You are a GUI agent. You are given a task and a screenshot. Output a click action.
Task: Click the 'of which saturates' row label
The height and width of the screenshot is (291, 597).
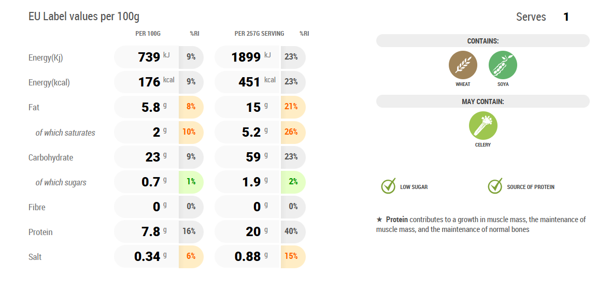click(65, 133)
